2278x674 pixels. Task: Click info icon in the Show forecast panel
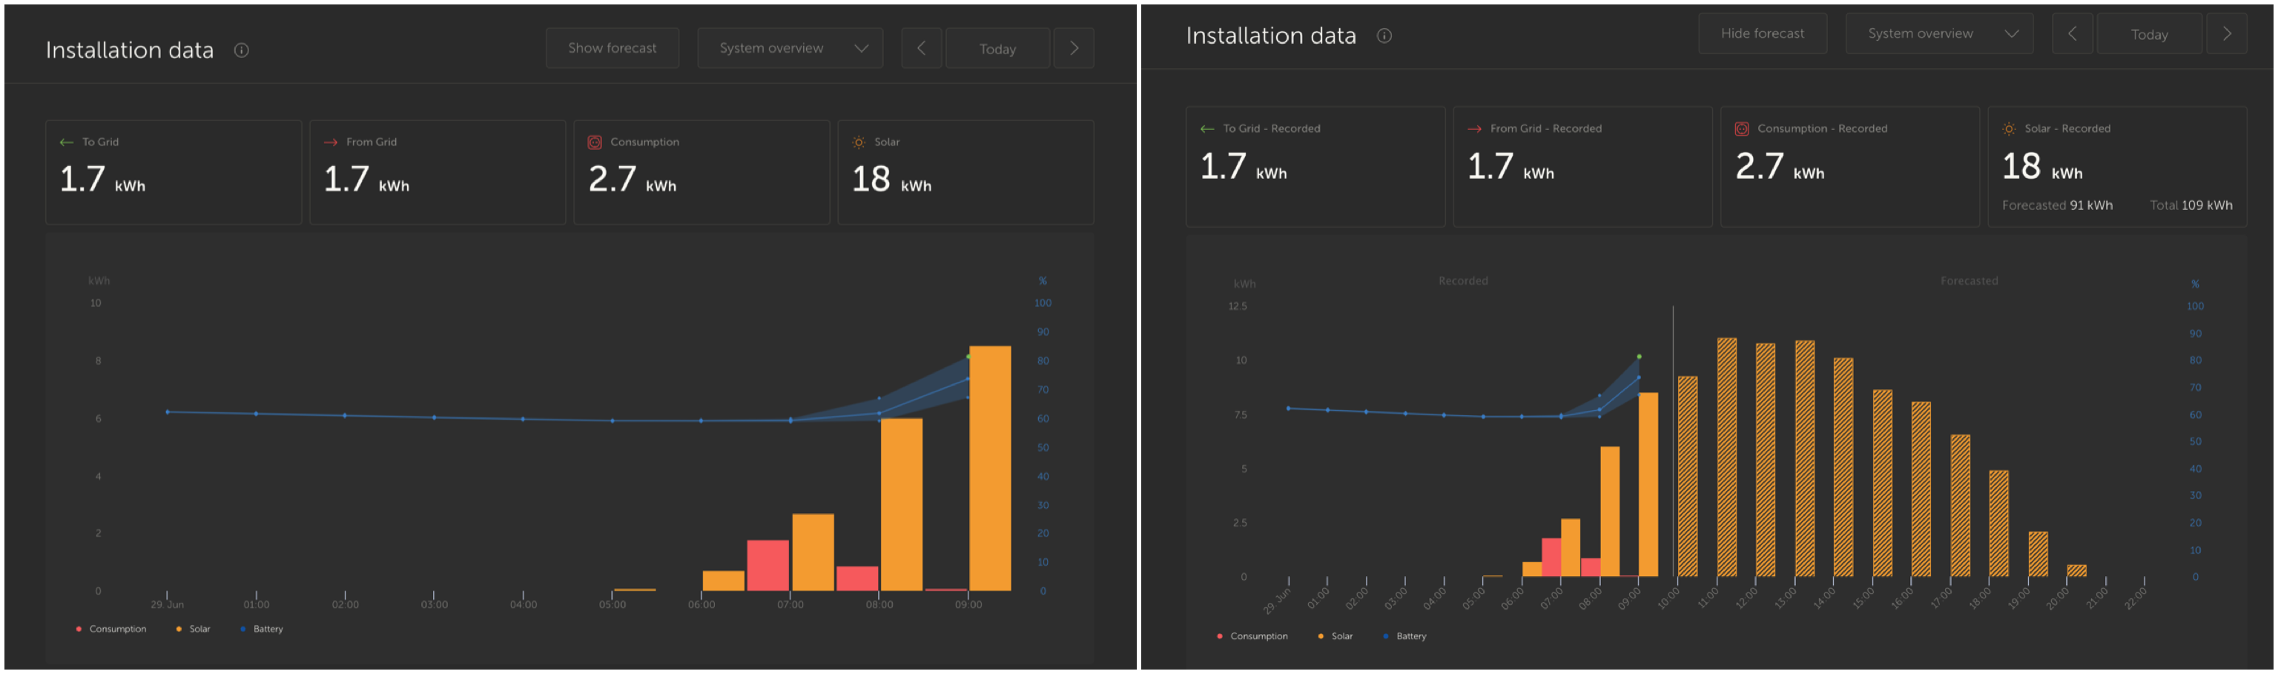[x=240, y=50]
